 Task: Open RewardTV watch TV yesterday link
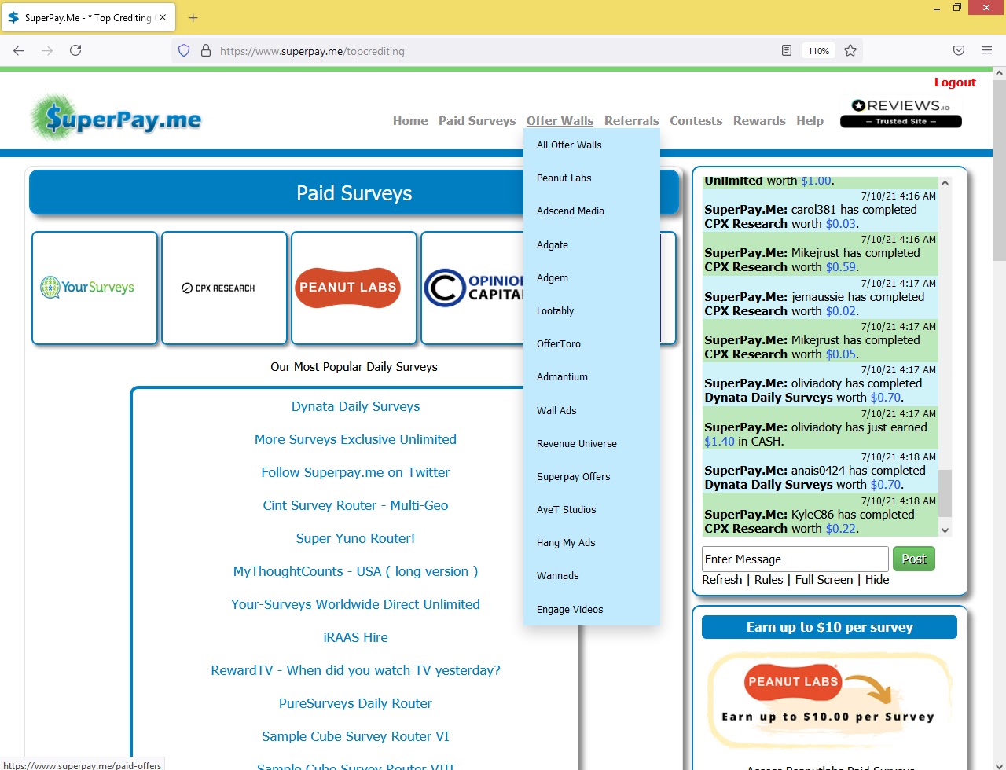(355, 670)
